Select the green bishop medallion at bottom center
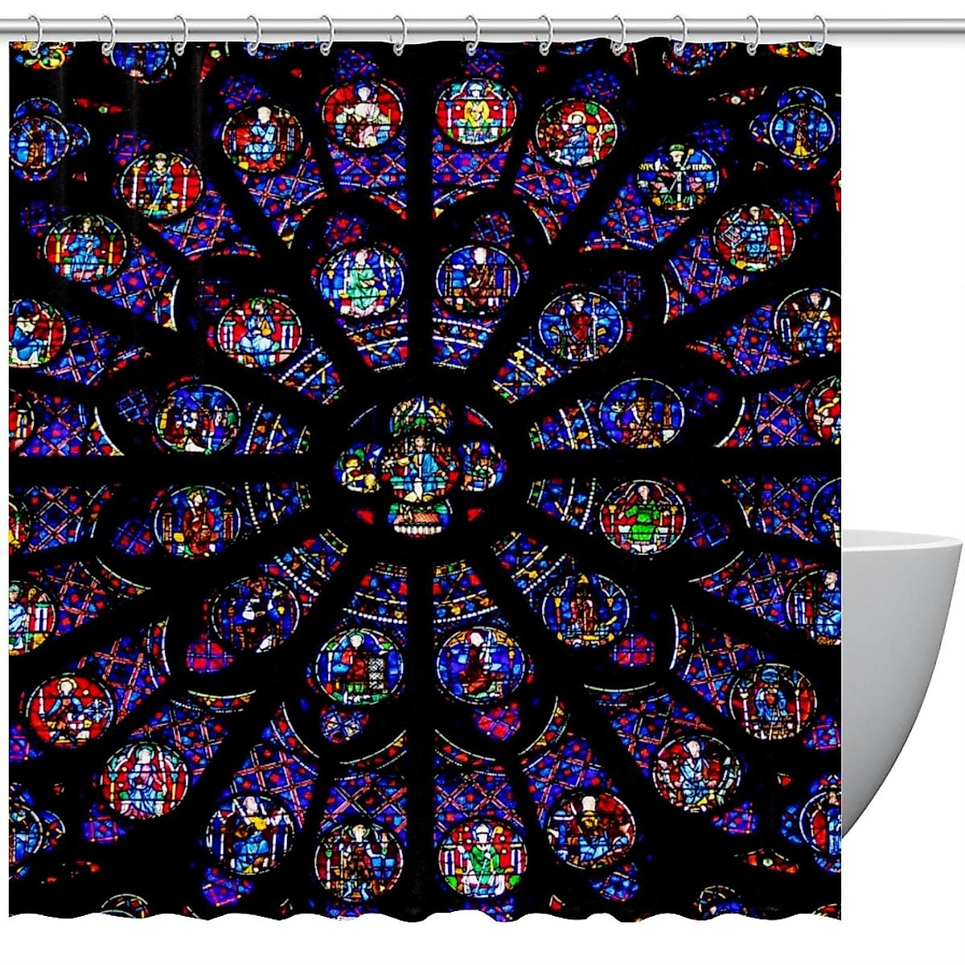Viewport: 965px width, 965px height. 482,858
